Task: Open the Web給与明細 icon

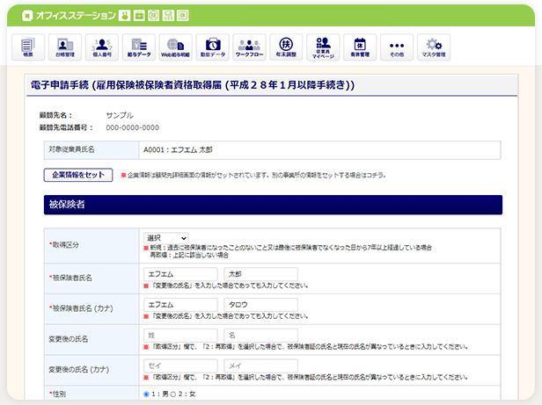Action: pos(176,47)
